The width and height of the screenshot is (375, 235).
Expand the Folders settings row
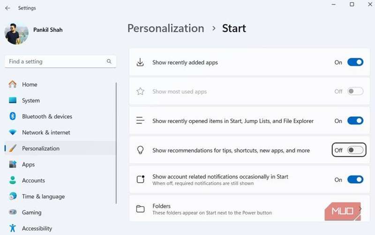[x=249, y=209]
